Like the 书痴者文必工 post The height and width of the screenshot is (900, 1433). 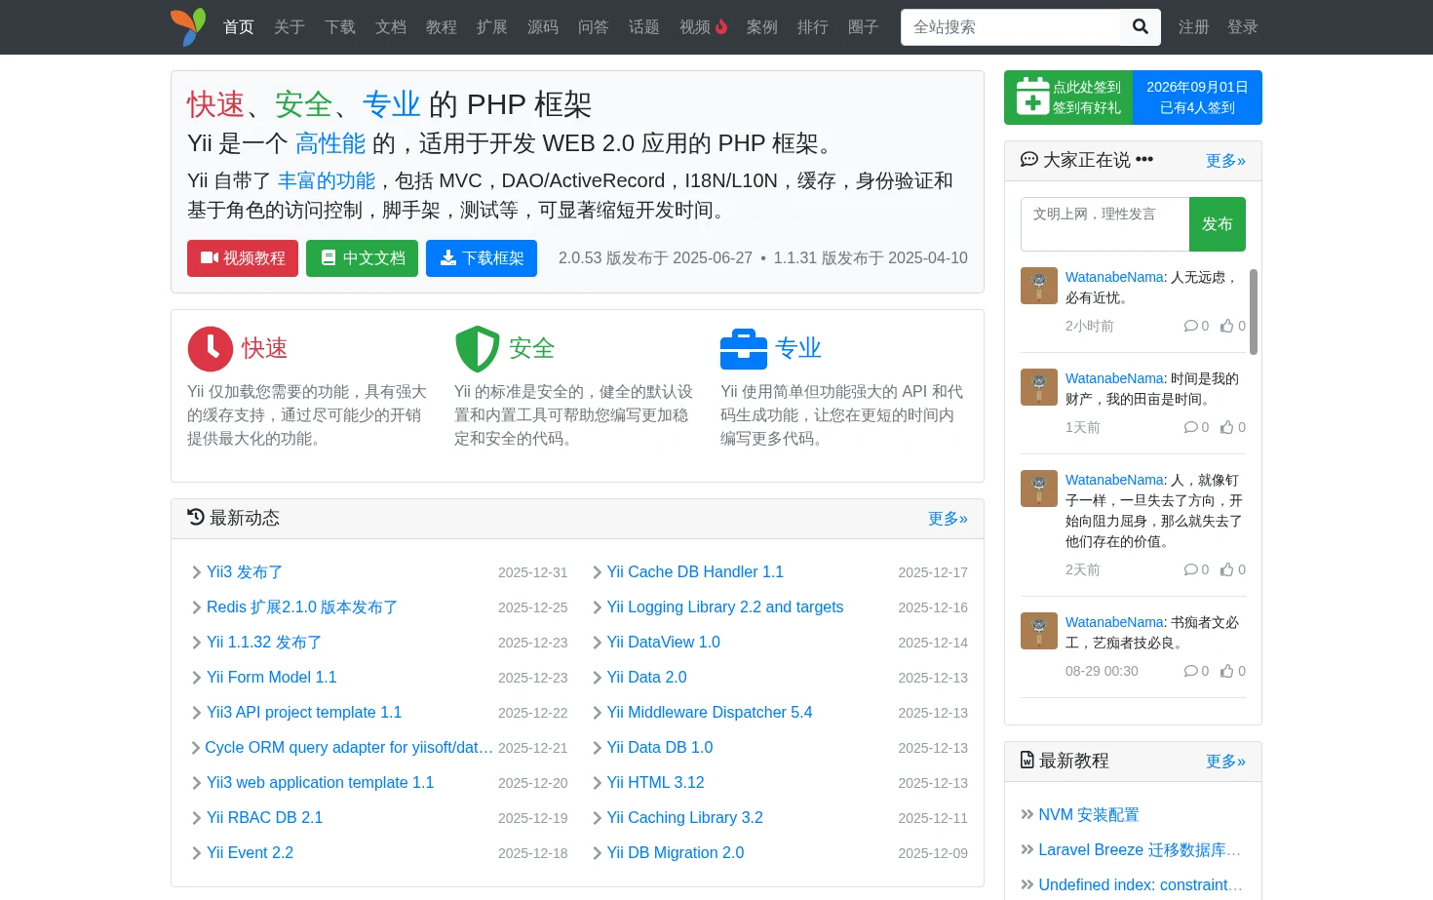(x=1227, y=671)
